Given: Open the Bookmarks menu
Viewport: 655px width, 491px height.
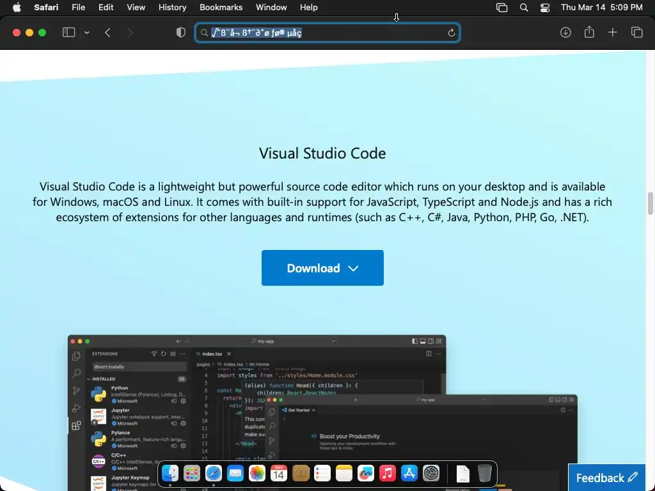Looking at the screenshot, I should (x=221, y=8).
